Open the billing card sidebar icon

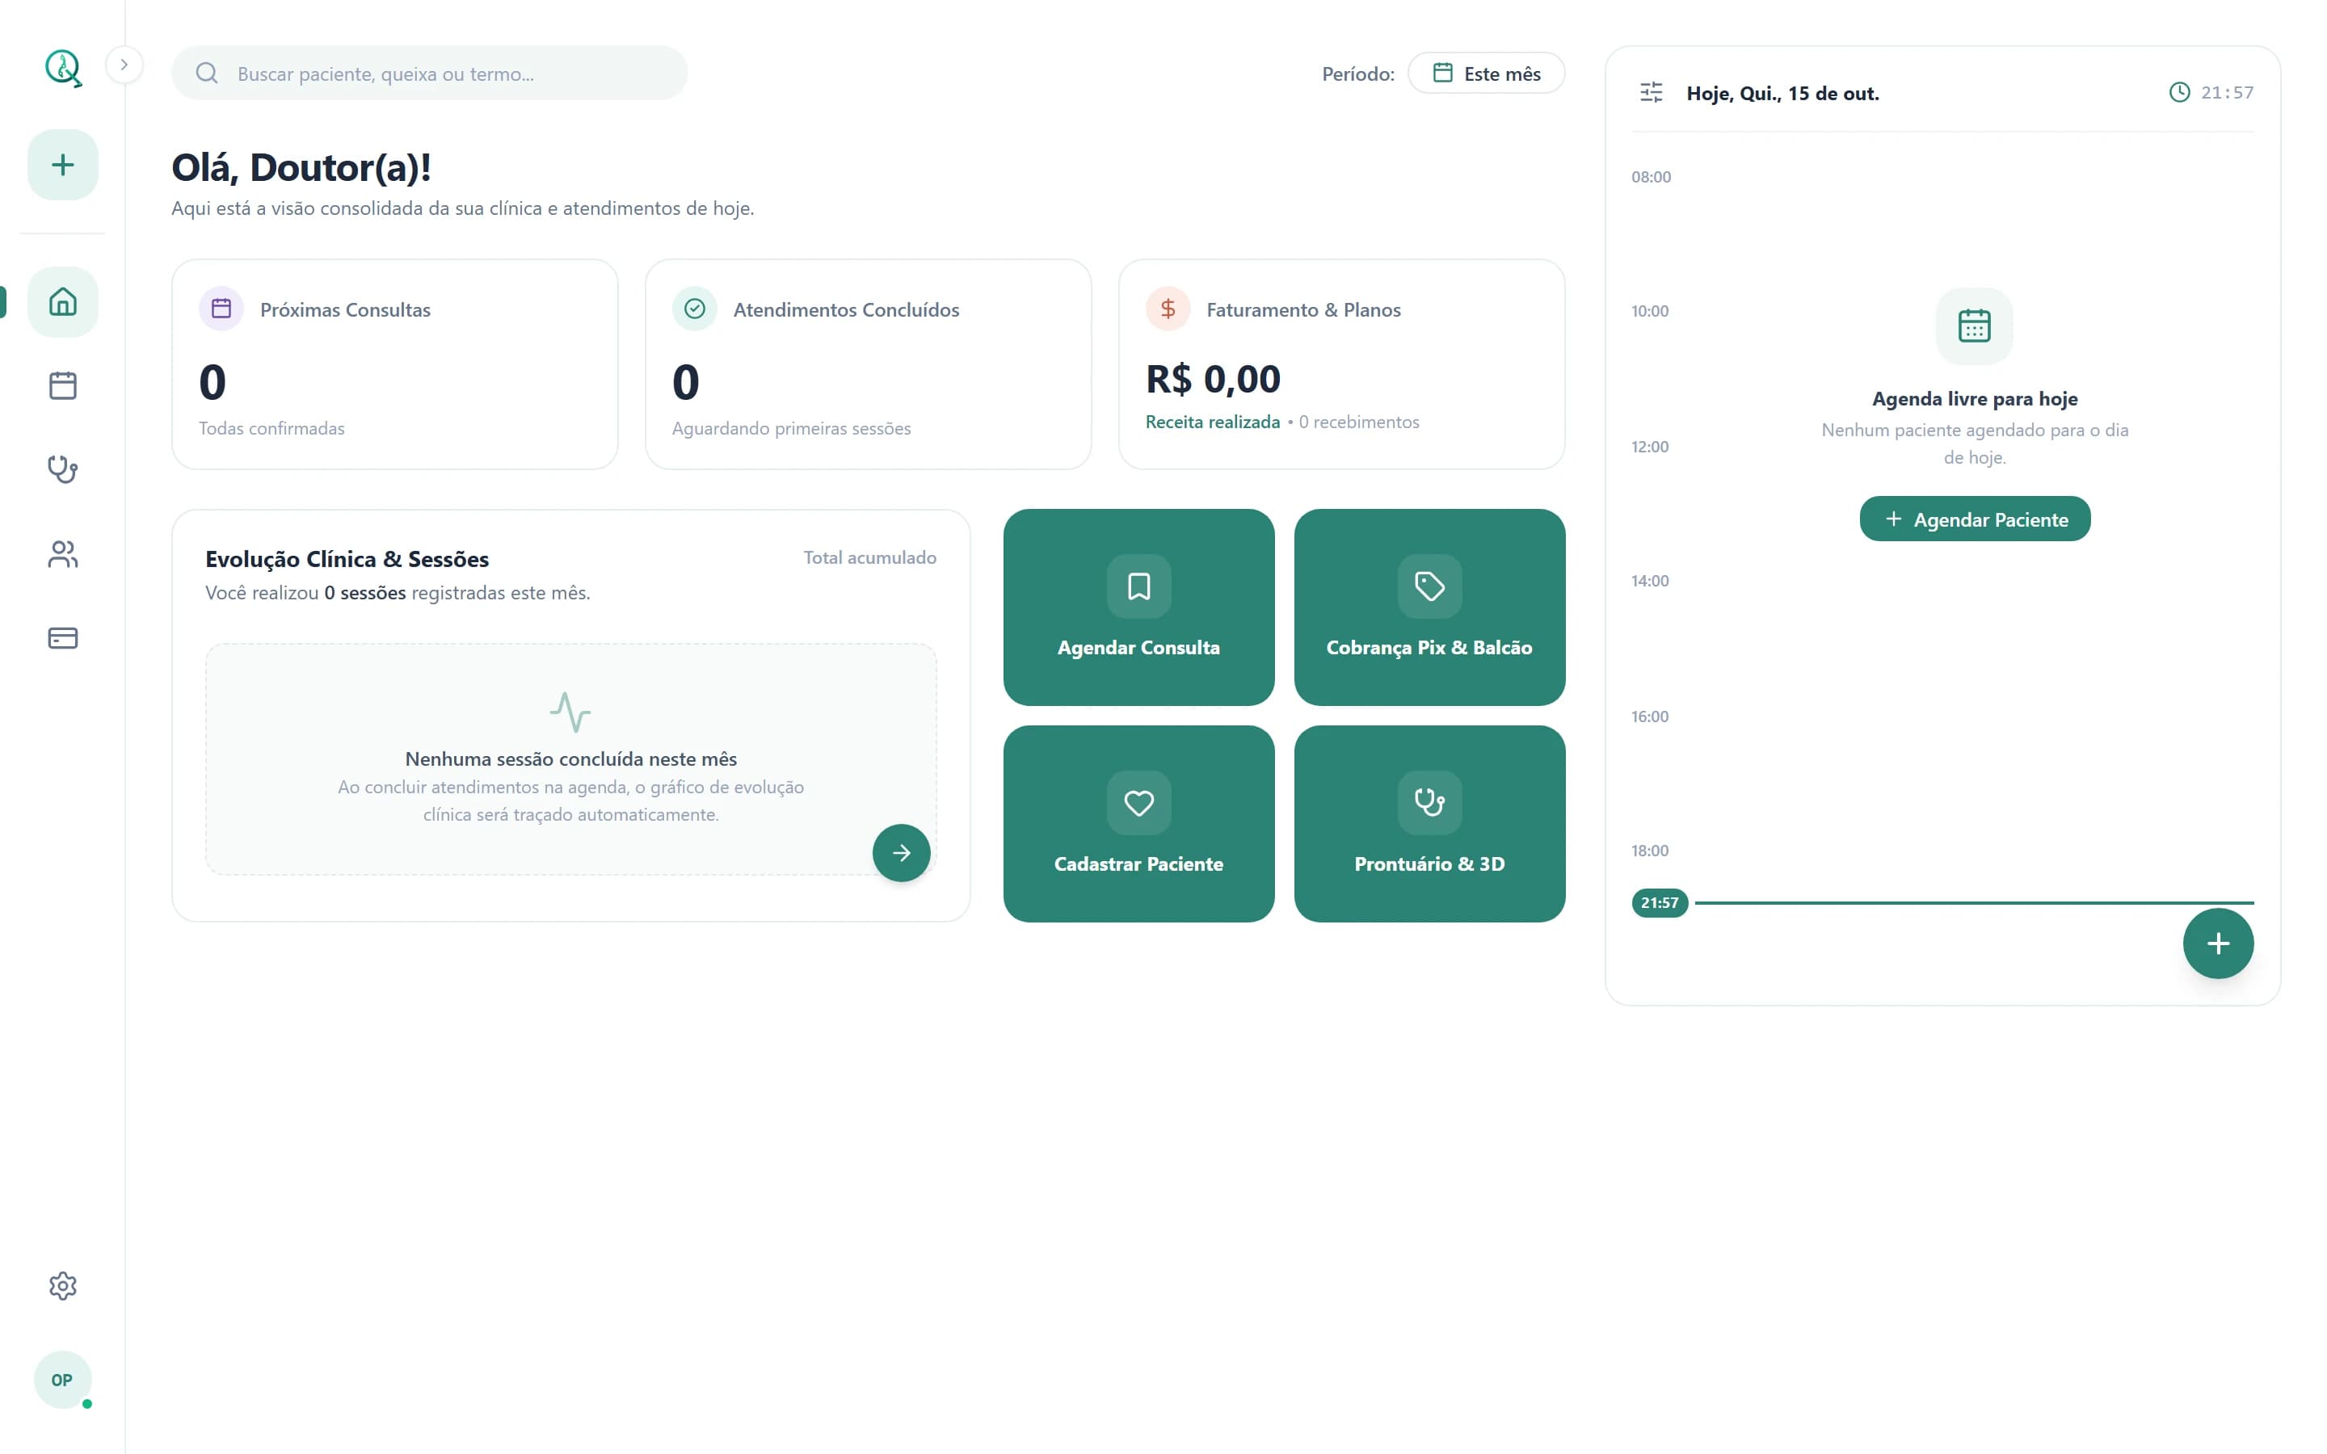pyautogui.click(x=62, y=637)
